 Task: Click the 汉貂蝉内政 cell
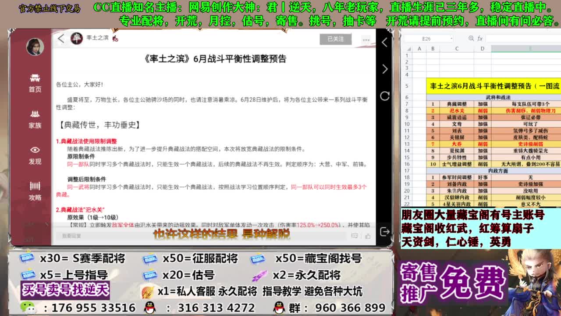point(457,197)
